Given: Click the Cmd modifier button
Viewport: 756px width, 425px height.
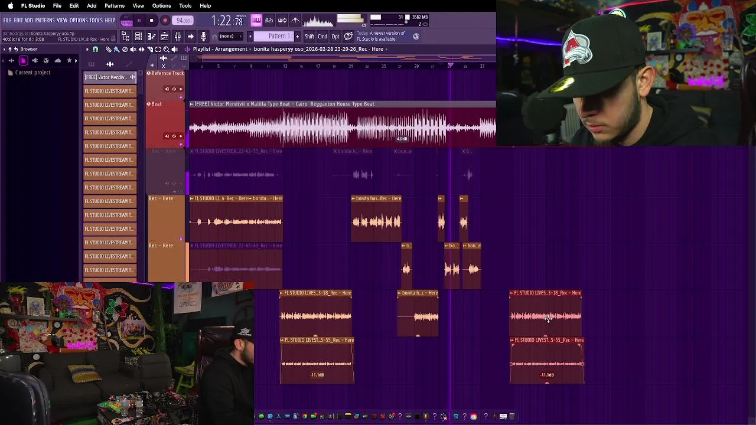Looking at the screenshot, I should [322, 36].
